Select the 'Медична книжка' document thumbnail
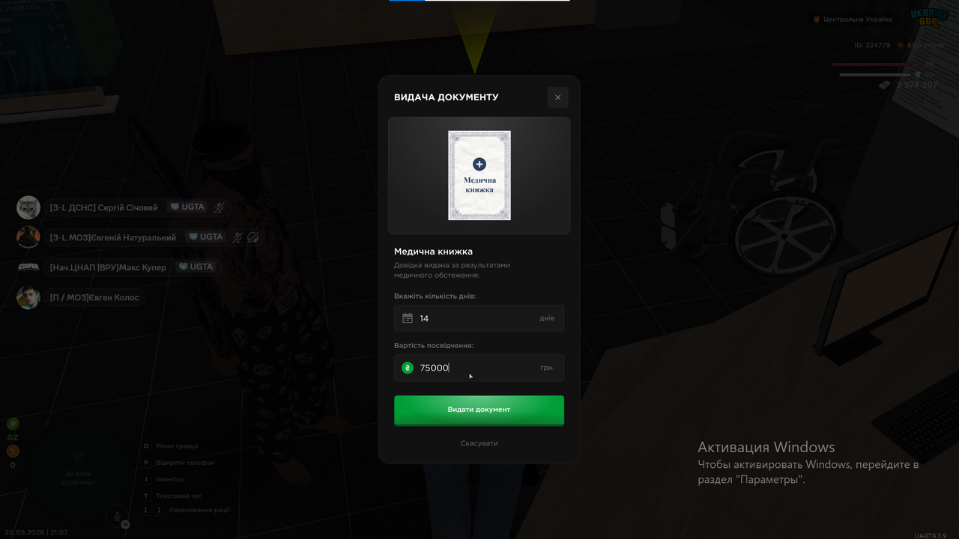The image size is (959, 539). click(479, 175)
